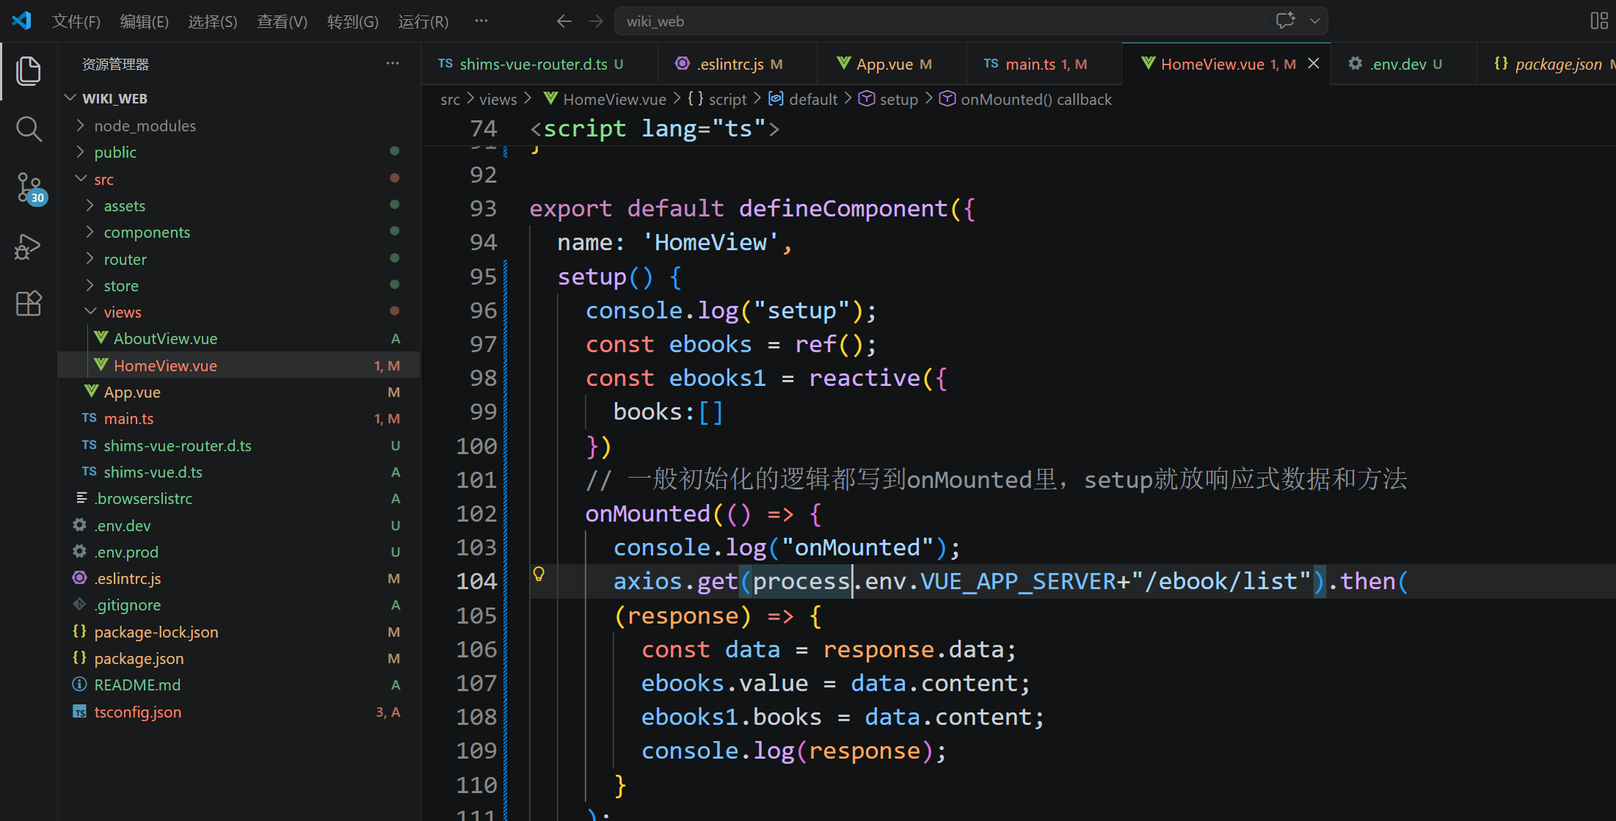Open the dropdown next to chat icon
1616x821 pixels.
(1315, 21)
